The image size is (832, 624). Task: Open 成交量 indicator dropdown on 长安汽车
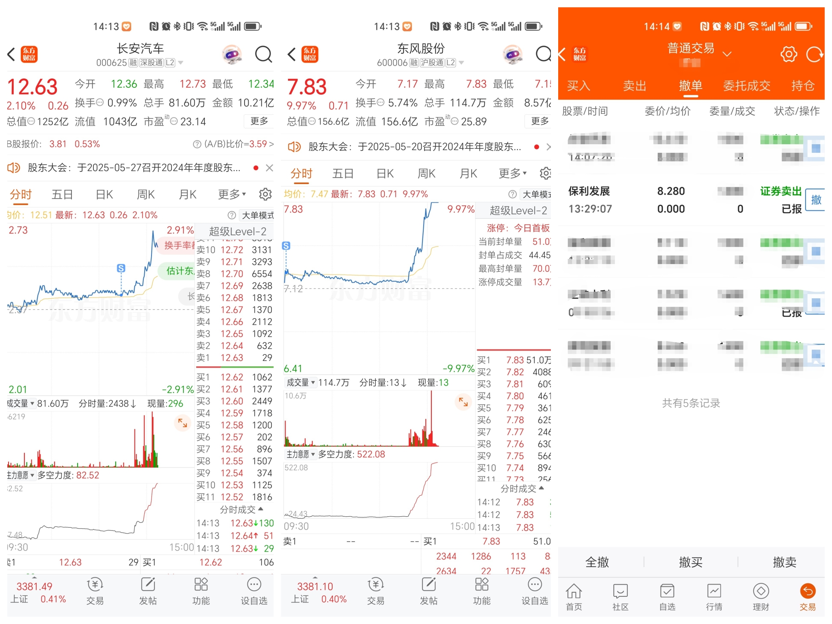click(21, 403)
